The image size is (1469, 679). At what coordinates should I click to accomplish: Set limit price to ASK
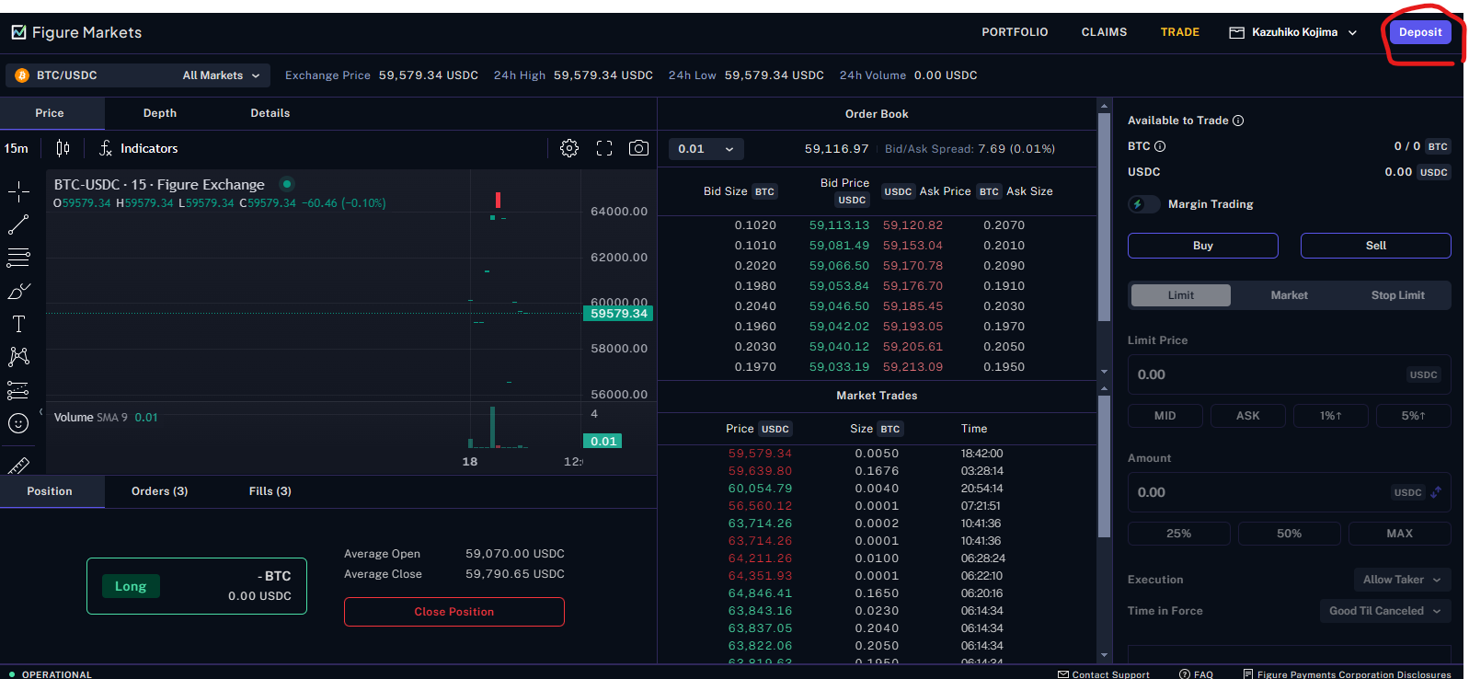[x=1248, y=416]
